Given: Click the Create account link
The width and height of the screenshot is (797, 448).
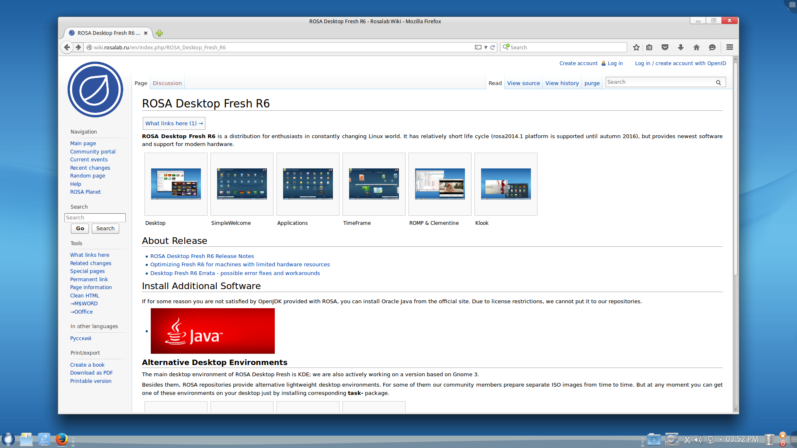Looking at the screenshot, I should pyautogui.click(x=578, y=63).
